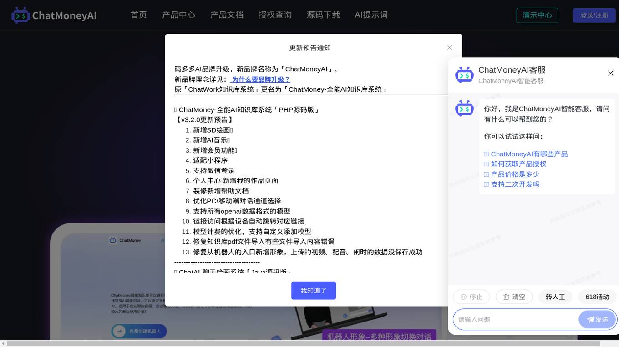
Task: Close the update notice dialog
Action: point(450,48)
